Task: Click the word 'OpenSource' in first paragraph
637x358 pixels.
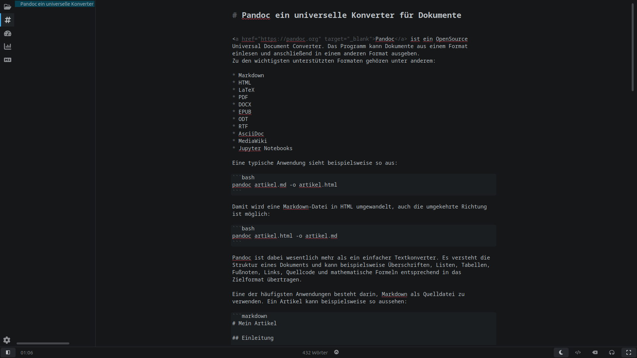Action: (452, 39)
